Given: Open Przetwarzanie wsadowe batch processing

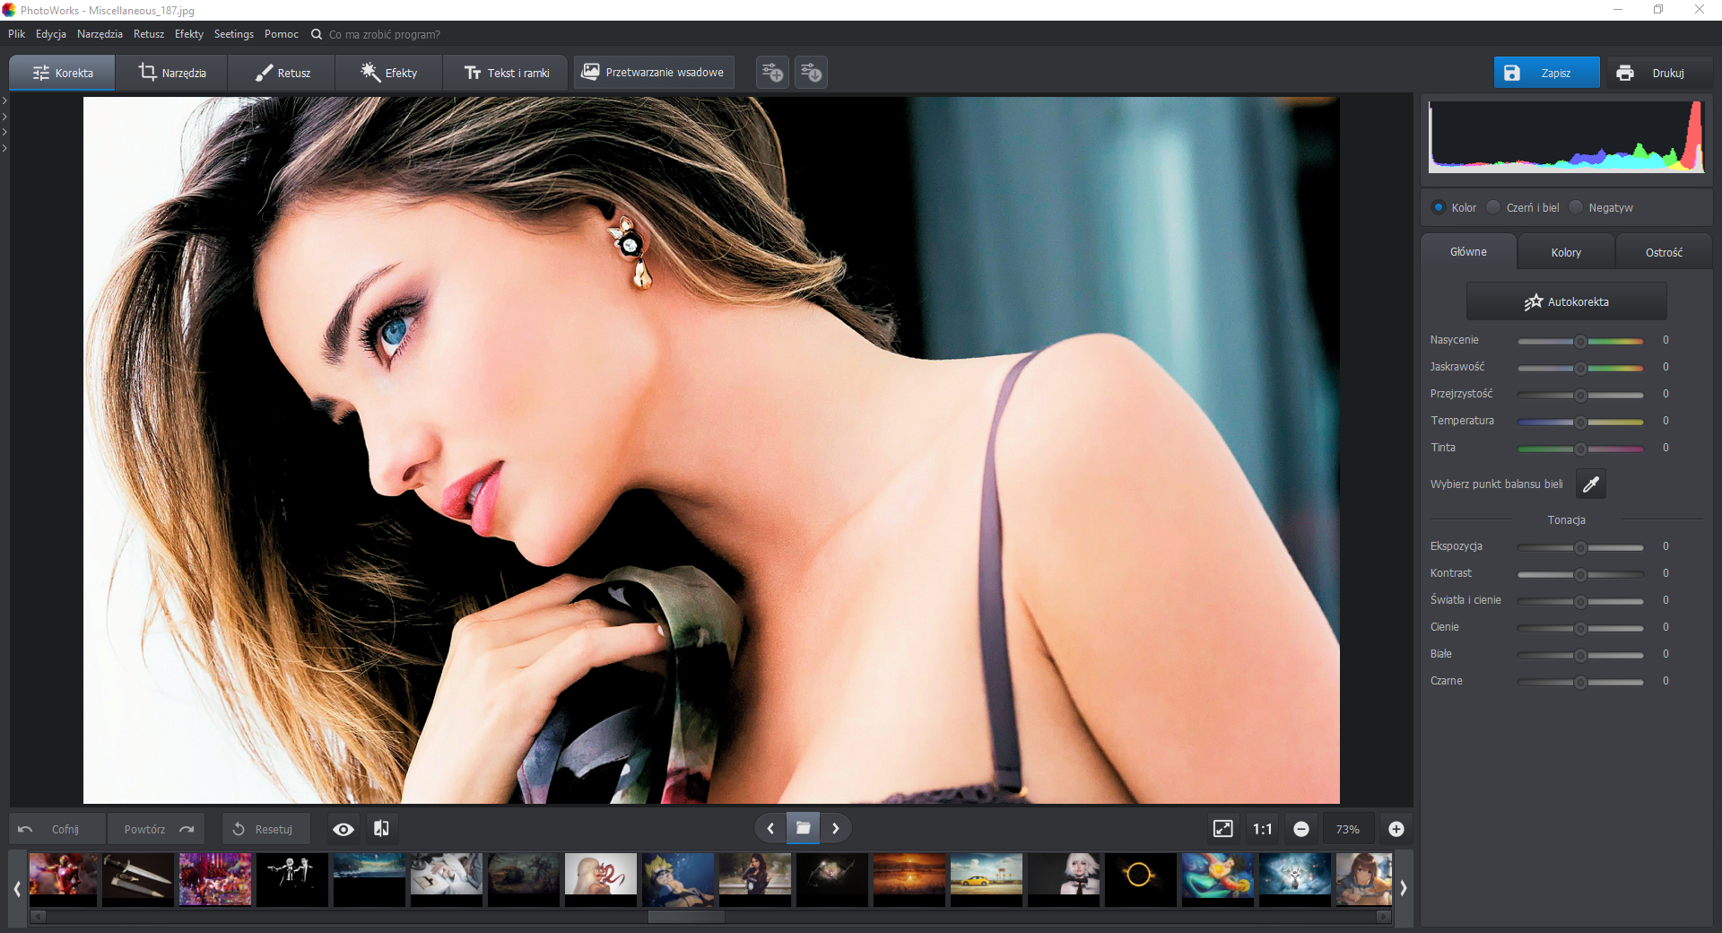Looking at the screenshot, I should click(x=653, y=73).
